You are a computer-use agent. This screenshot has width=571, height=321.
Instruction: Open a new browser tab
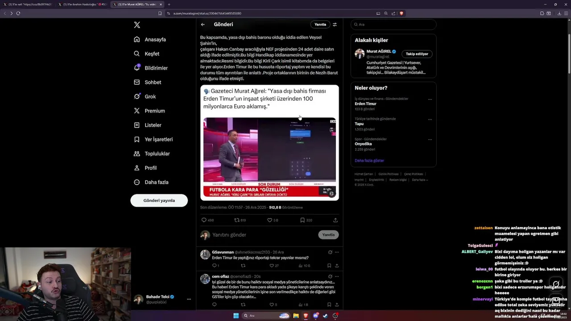click(169, 4)
